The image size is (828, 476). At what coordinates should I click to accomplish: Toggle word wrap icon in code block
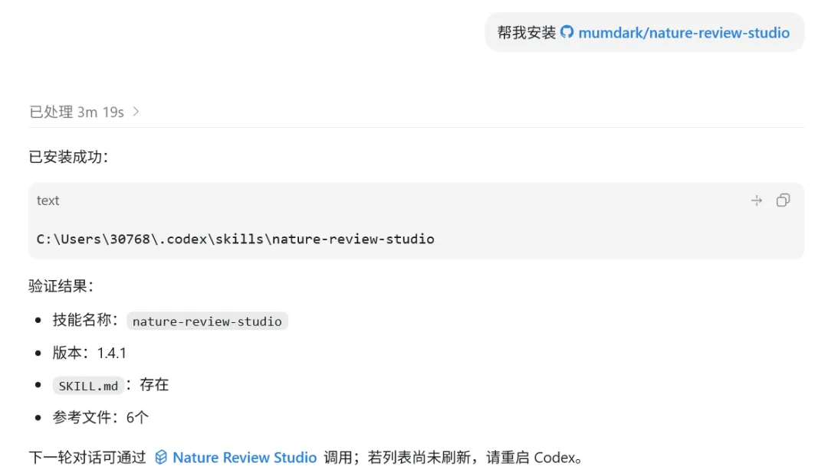coord(757,201)
